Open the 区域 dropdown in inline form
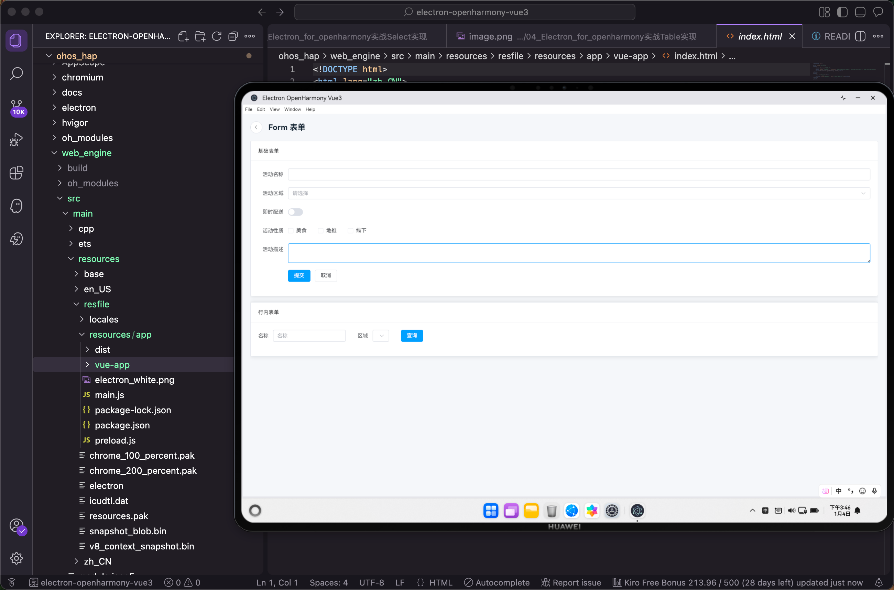This screenshot has width=894, height=590. click(x=380, y=336)
